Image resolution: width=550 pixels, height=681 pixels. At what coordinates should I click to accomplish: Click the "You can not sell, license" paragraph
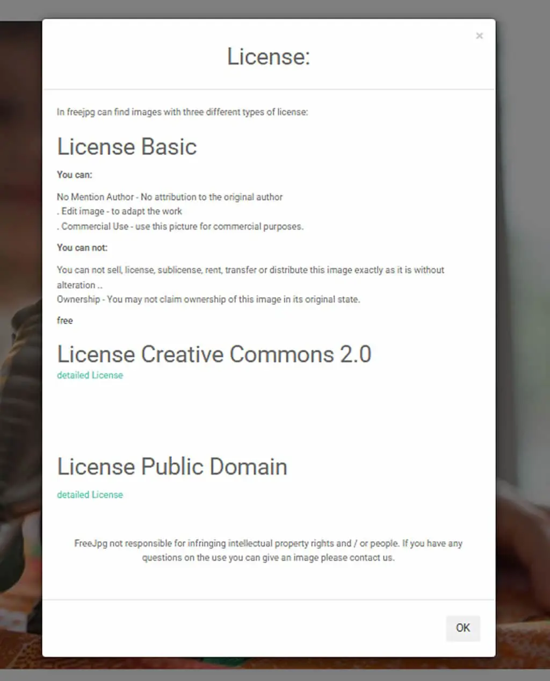250,277
